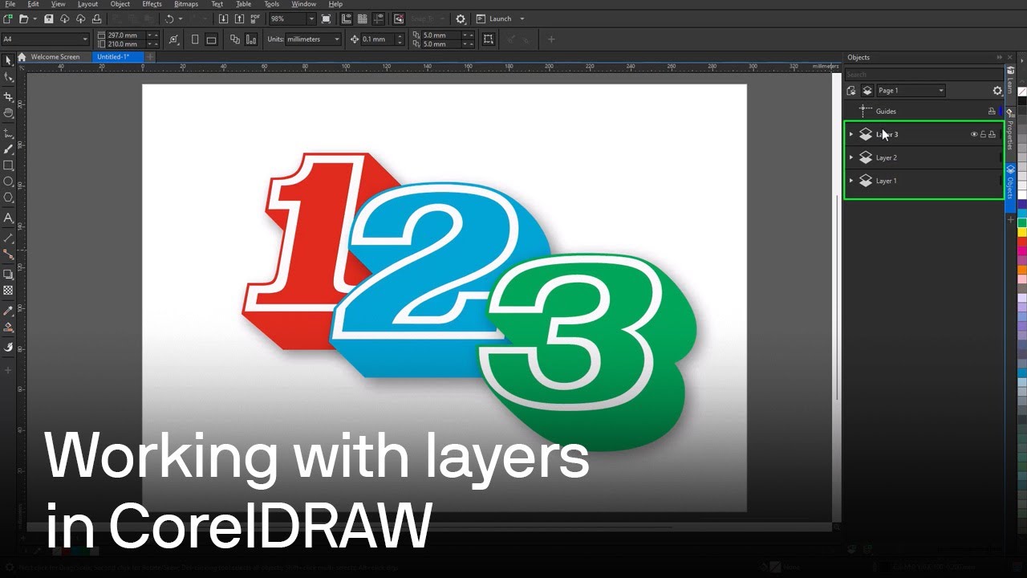Switch page to portrait orientation
1027x578 pixels.
tap(195, 39)
